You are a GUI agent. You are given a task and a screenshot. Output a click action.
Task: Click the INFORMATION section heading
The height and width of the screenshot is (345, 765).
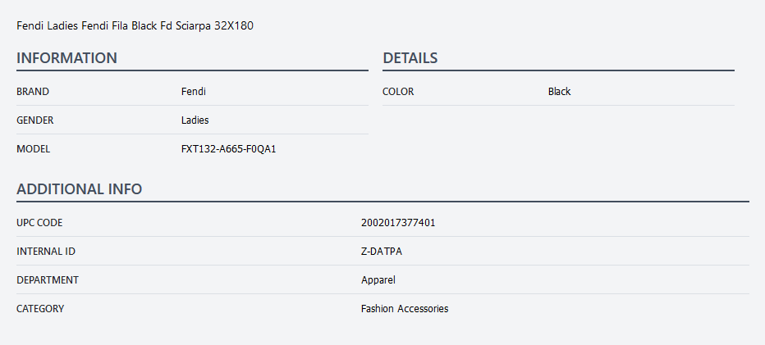click(66, 58)
